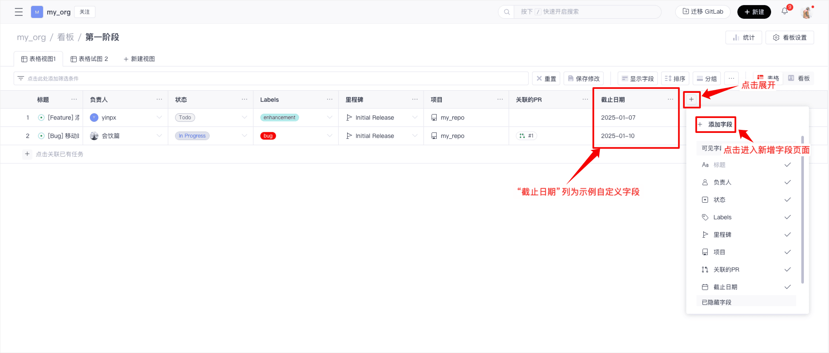Expand the assignee dropdown for yinpx

click(159, 118)
